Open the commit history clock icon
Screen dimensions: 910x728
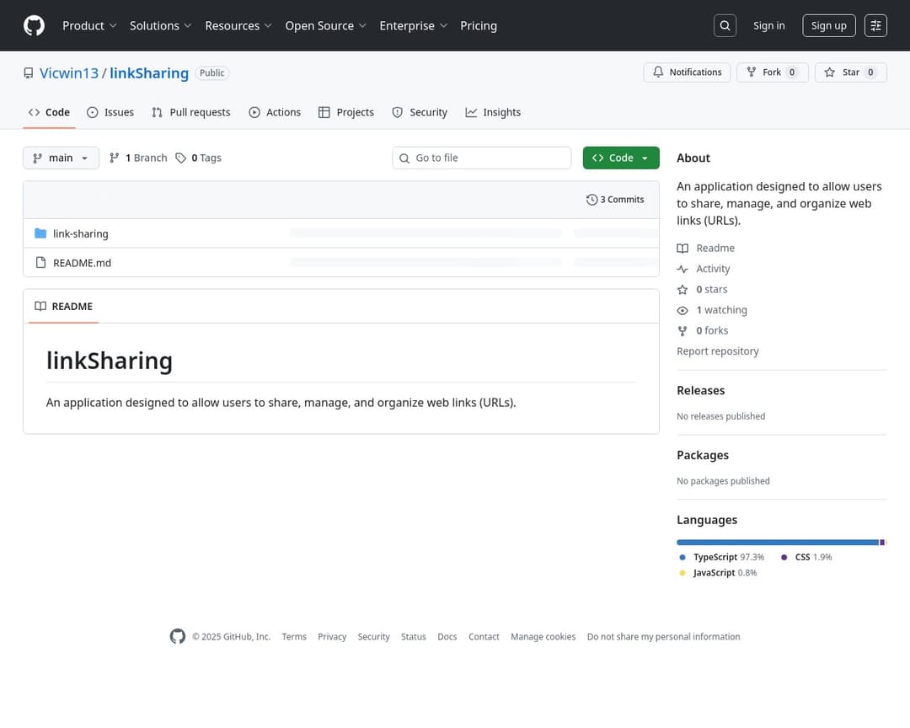pyautogui.click(x=592, y=199)
